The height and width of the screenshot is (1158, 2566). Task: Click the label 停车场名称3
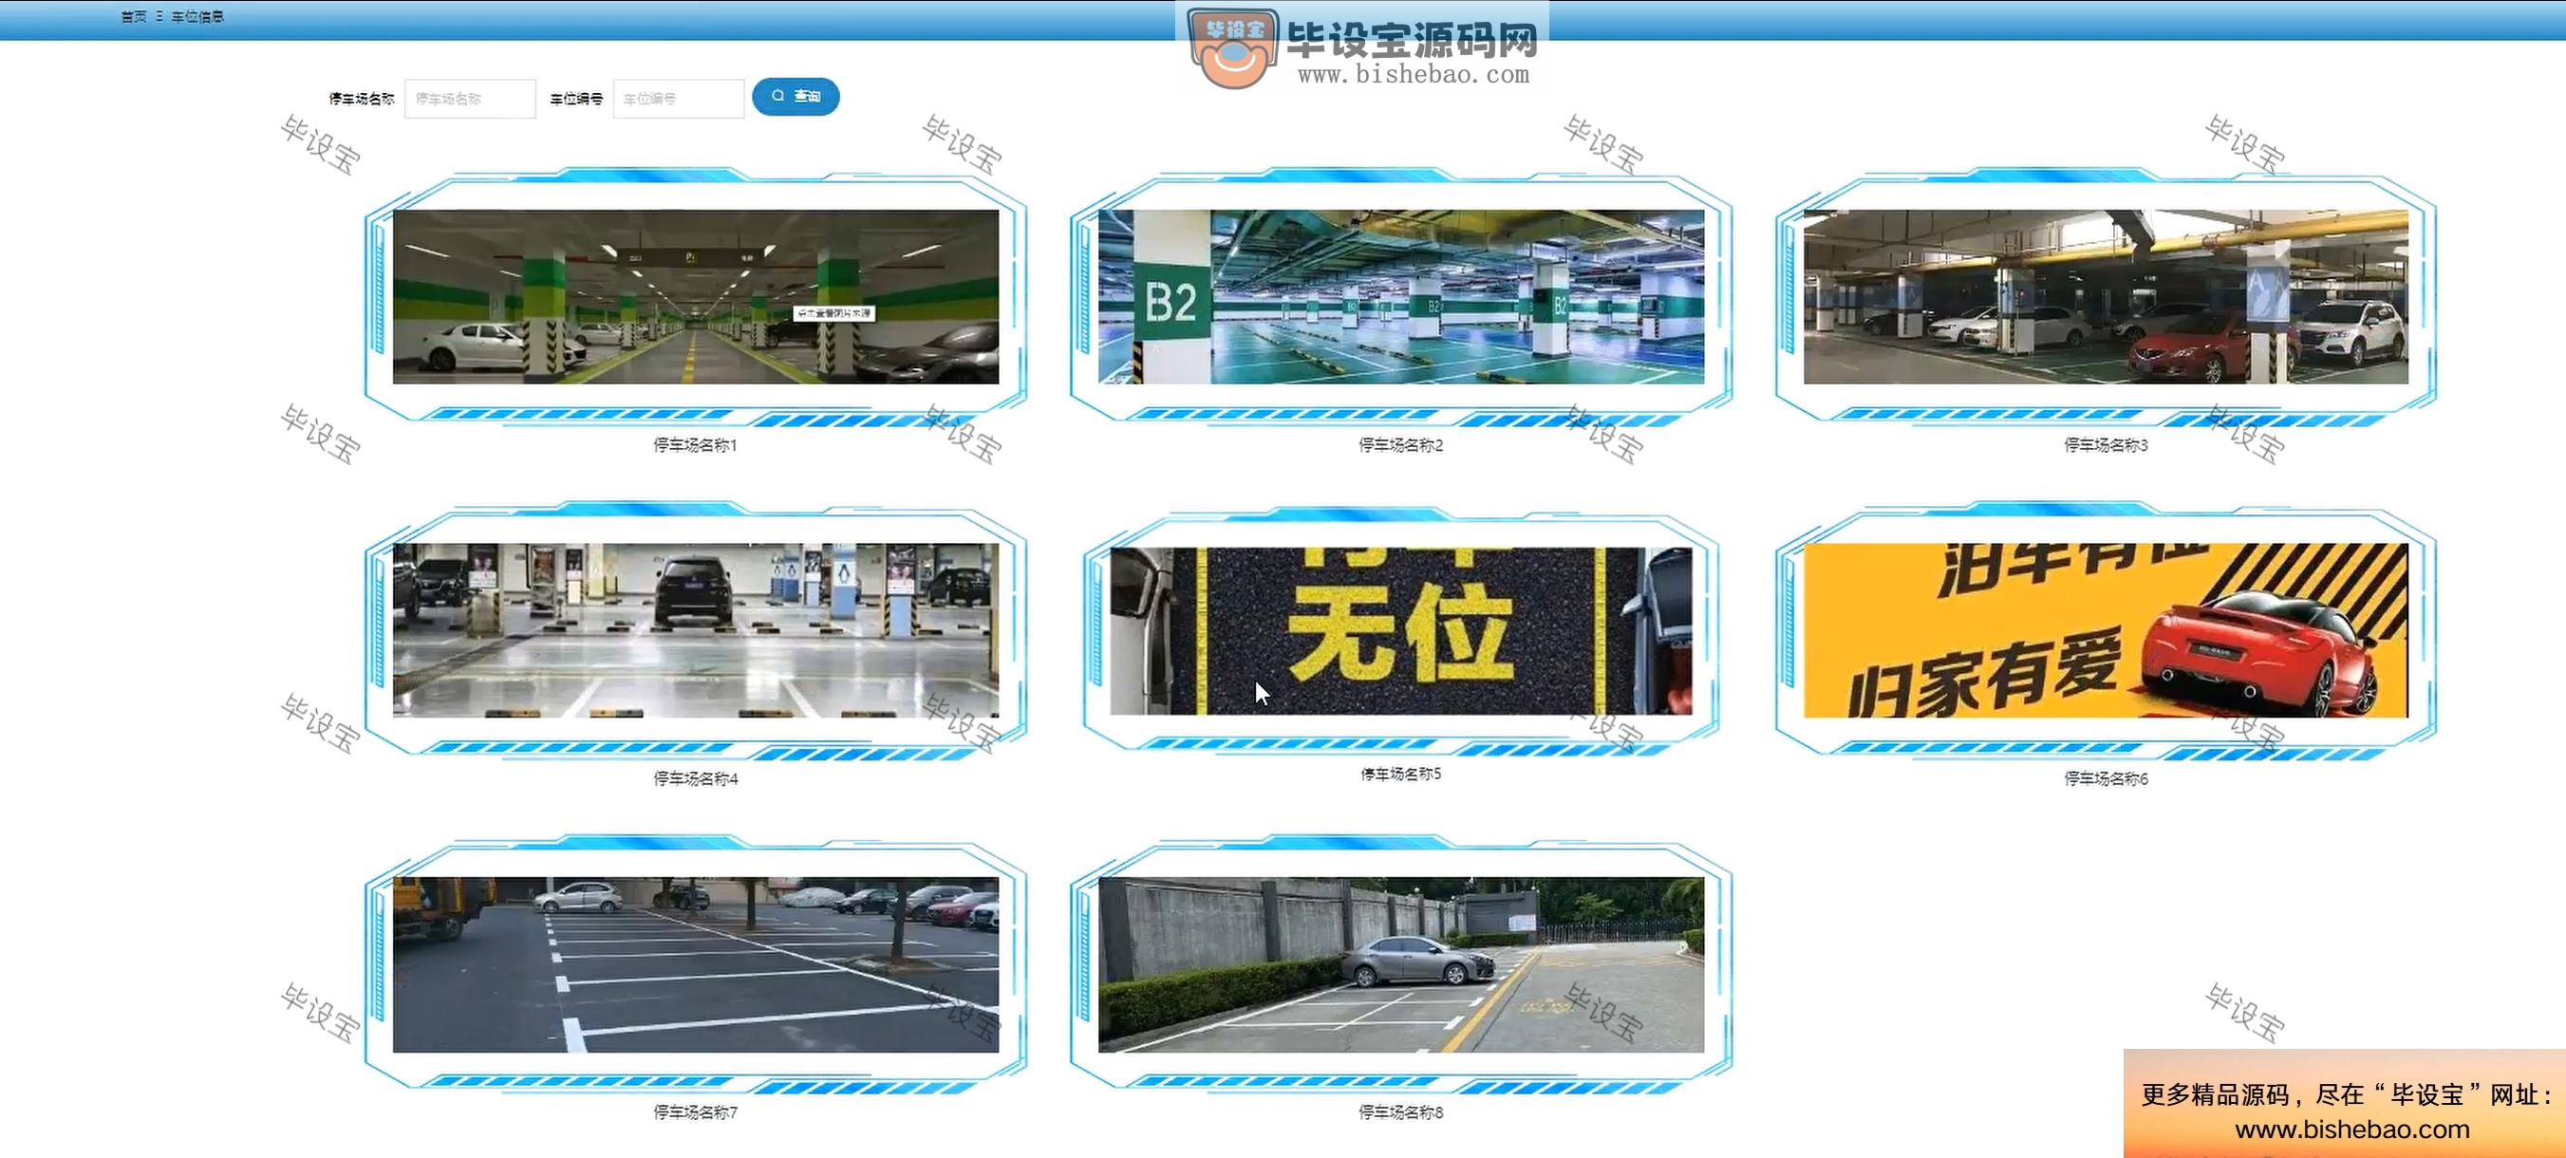(2106, 445)
